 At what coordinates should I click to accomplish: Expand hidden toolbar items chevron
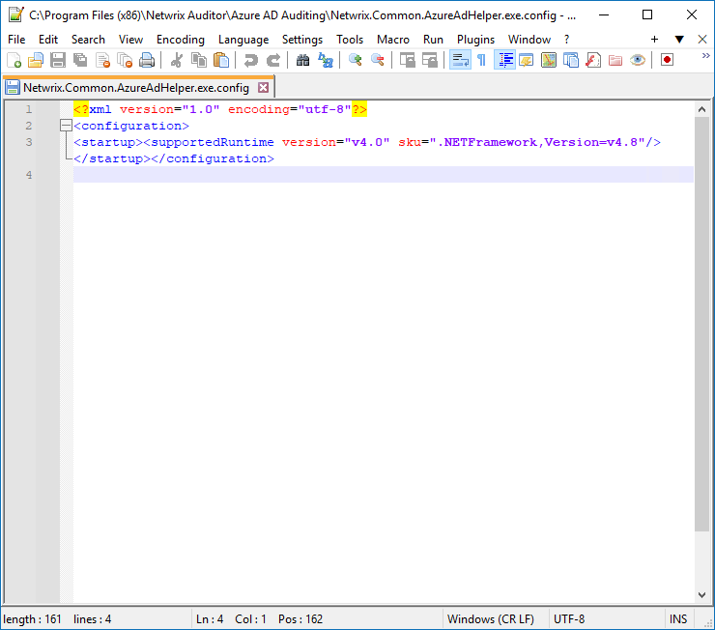(706, 56)
